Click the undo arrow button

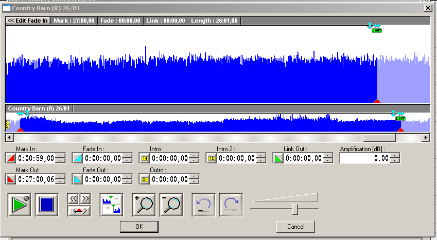pos(203,205)
